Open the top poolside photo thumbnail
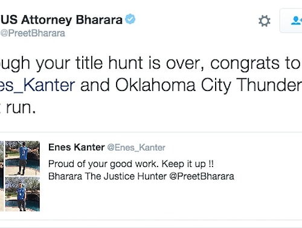This screenshot has height=228, width=302. click(x=22, y=158)
